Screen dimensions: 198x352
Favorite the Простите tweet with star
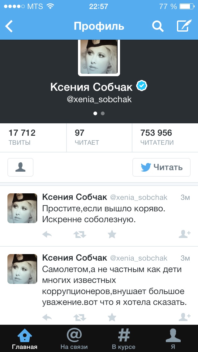[x=112, y=235]
